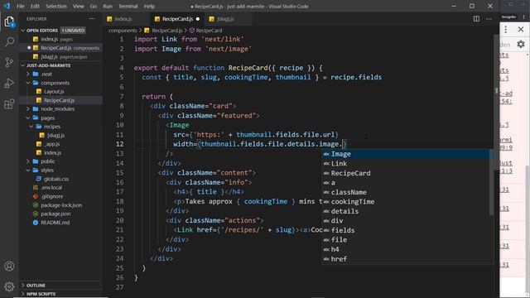
Task: Open package-lock.json in the explorer
Action: [61, 205]
